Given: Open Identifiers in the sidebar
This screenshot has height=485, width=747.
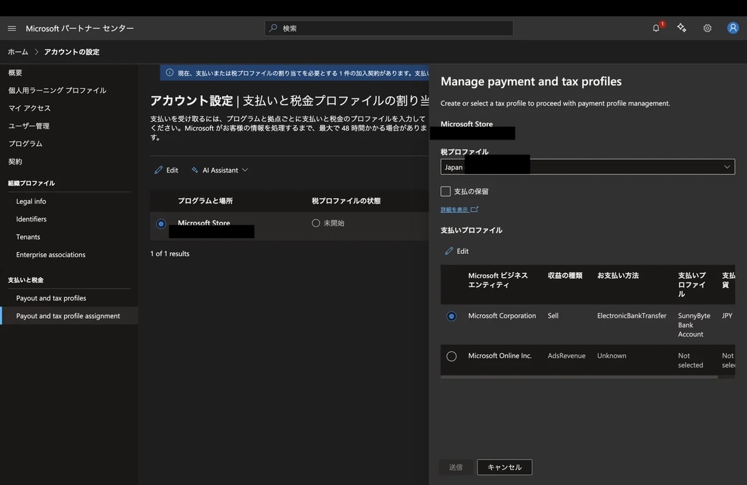Looking at the screenshot, I should pos(31,219).
